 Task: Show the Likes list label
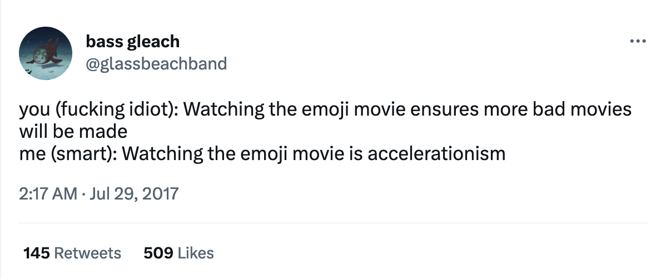[x=196, y=253]
